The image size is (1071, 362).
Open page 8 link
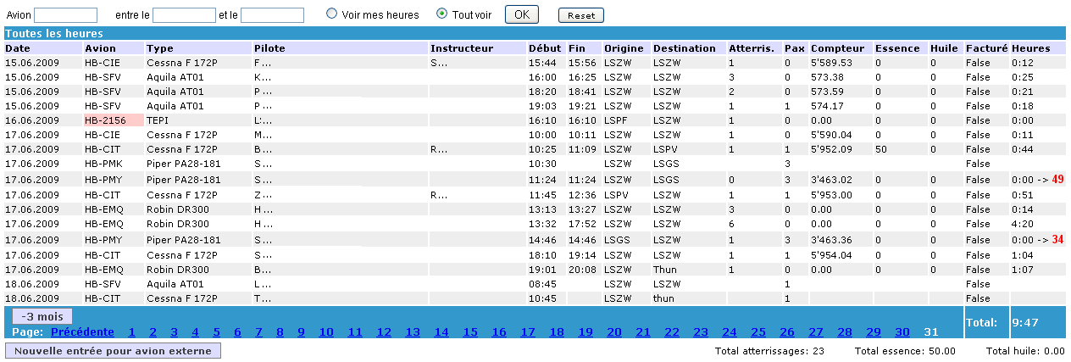click(x=280, y=331)
